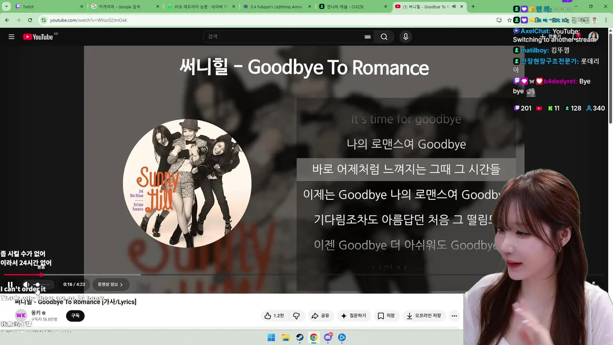Close the Twitch tab
This screenshot has height=345, width=613.
click(x=81, y=7)
